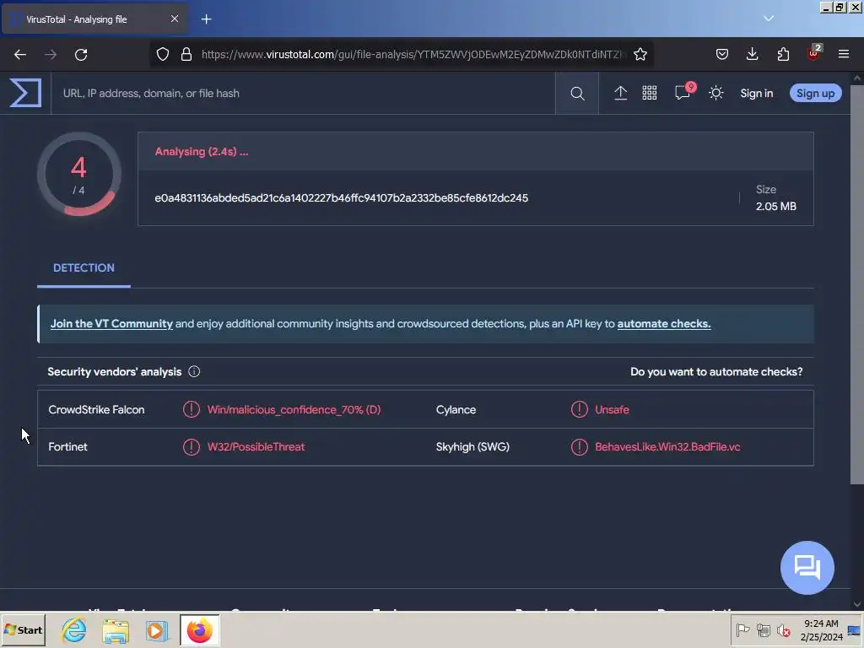Open the notifications speech bubble icon
This screenshot has width=864, height=648.
[x=683, y=93]
